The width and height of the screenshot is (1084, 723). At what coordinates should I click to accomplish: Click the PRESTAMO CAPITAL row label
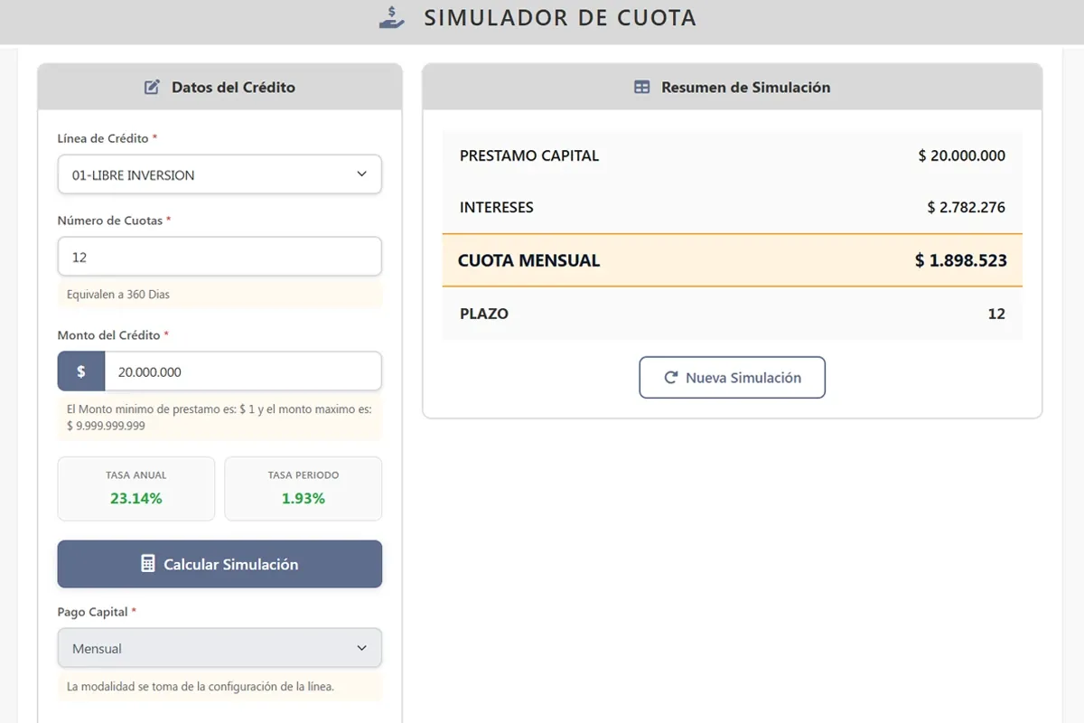click(x=529, y=155)
